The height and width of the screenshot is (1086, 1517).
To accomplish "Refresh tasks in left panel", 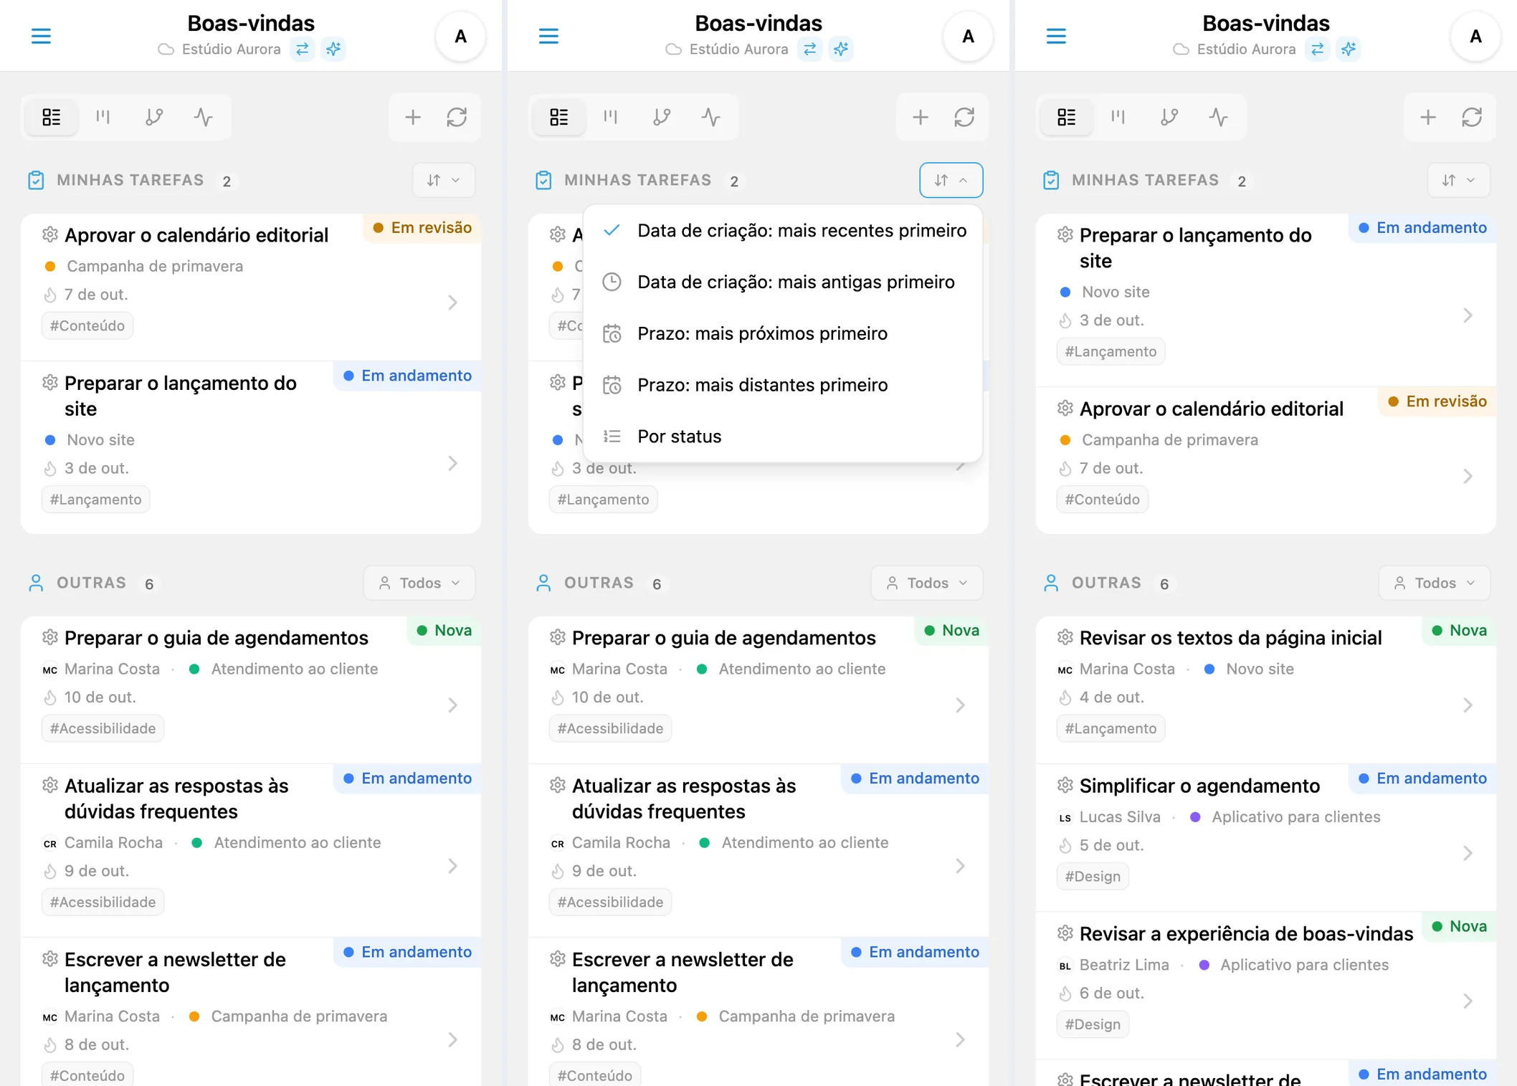I will pos(457,117).
